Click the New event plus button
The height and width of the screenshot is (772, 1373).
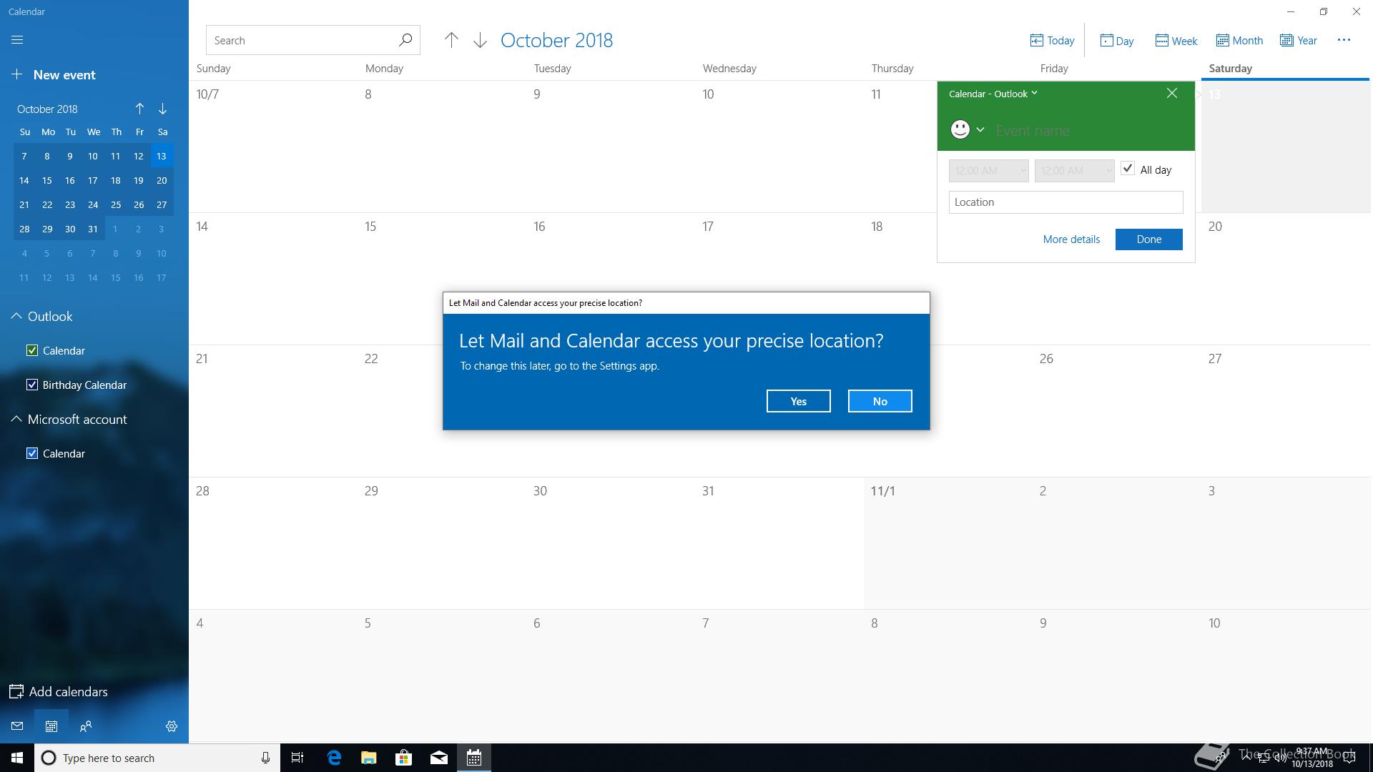pos(17,74)
